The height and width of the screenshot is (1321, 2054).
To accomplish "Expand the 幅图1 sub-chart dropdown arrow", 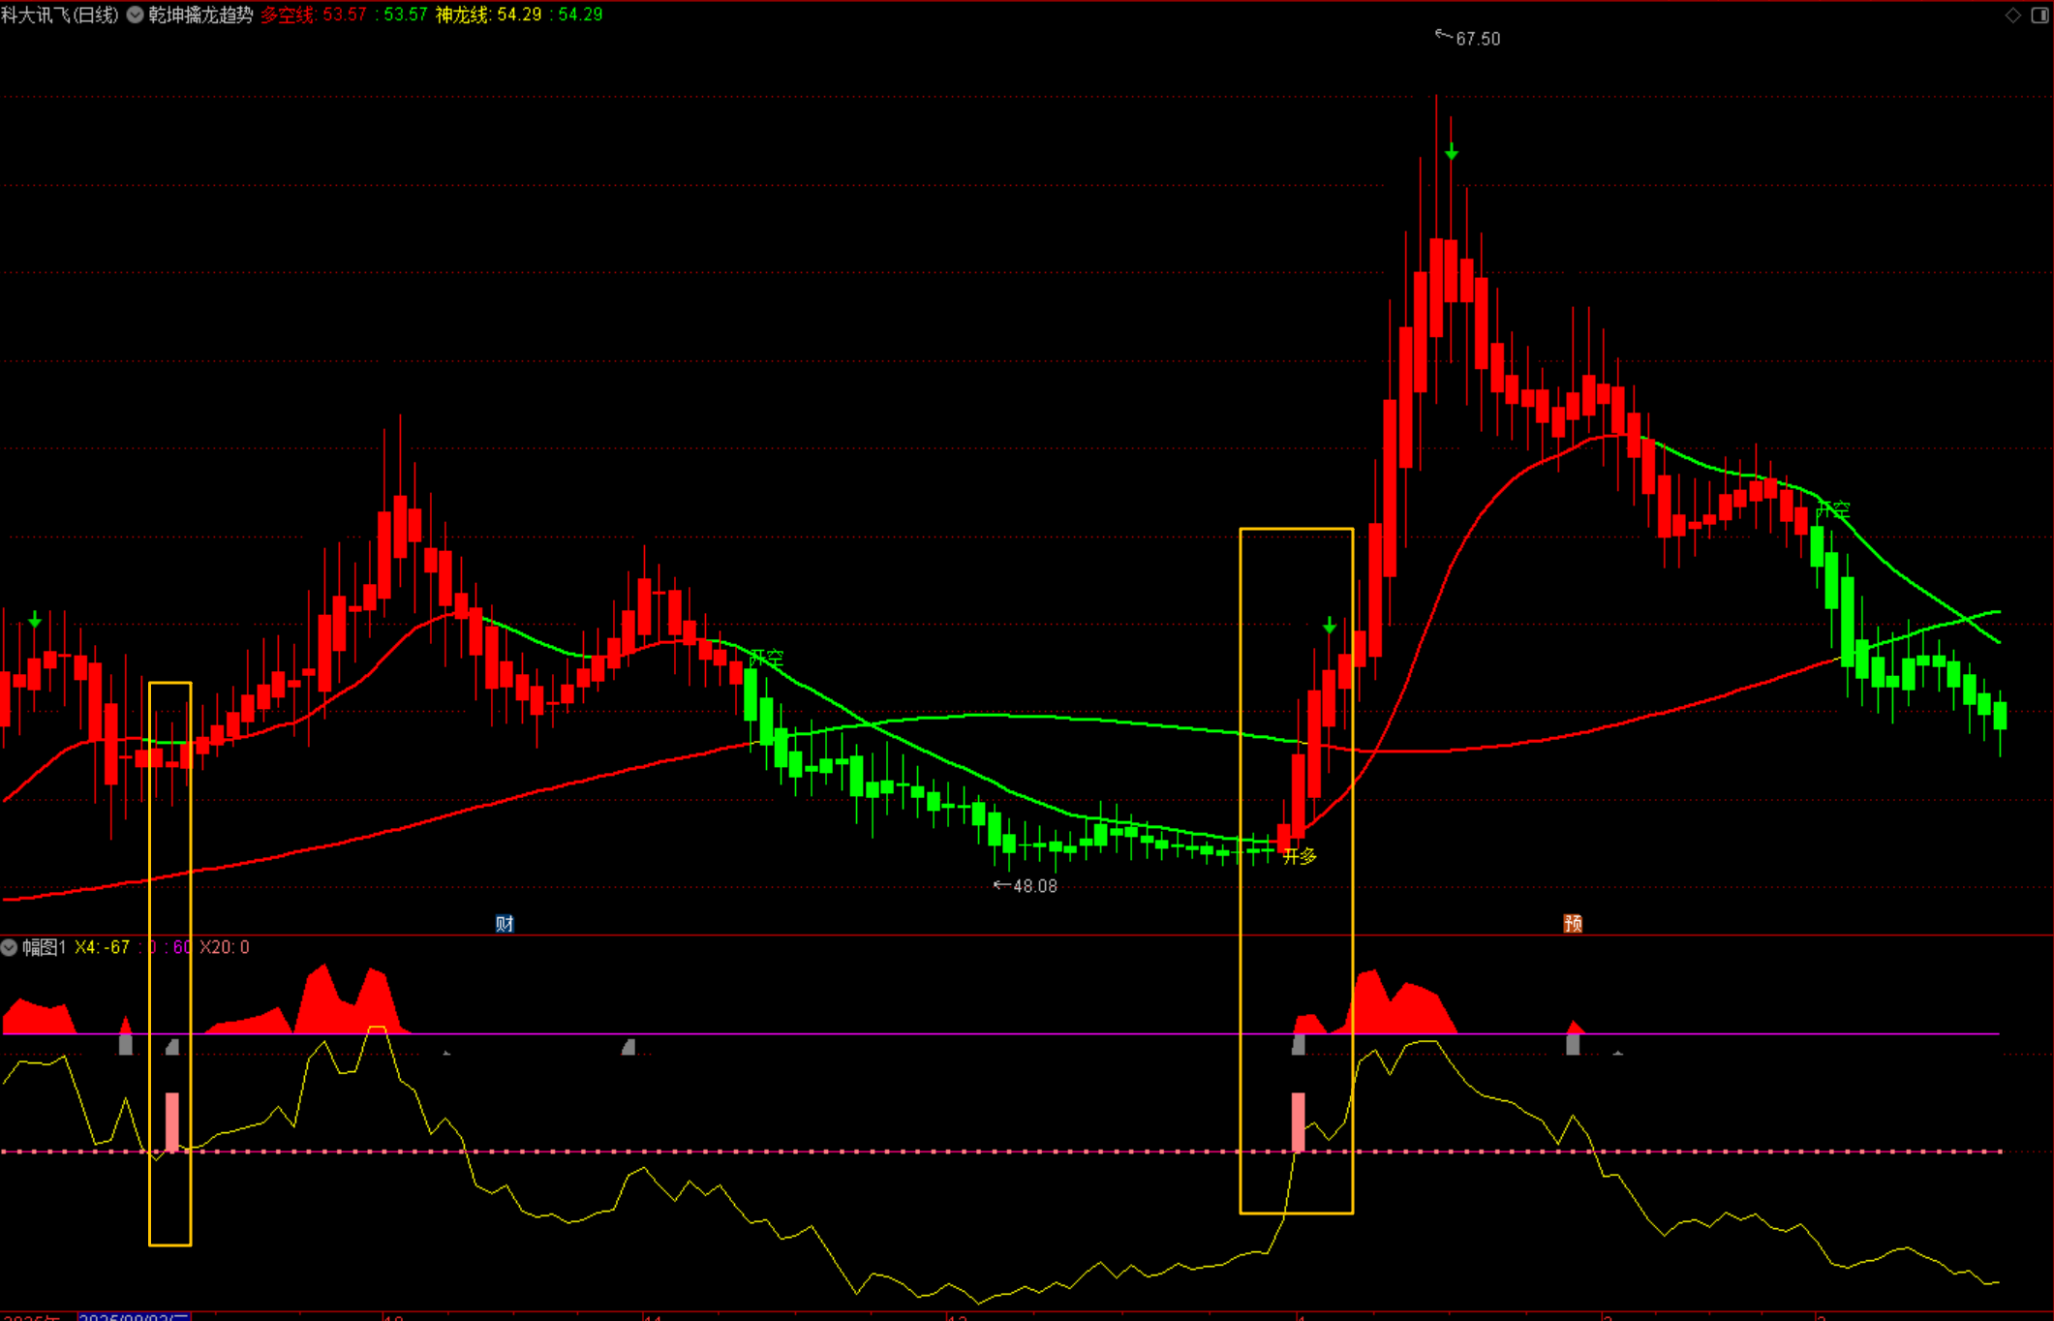I will pos(9,947).
